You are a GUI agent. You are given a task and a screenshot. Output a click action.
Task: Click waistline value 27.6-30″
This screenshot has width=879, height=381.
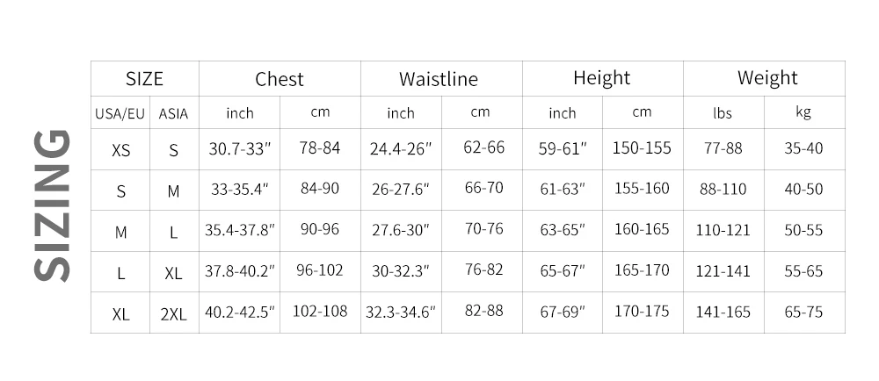[x=401, y=231]
